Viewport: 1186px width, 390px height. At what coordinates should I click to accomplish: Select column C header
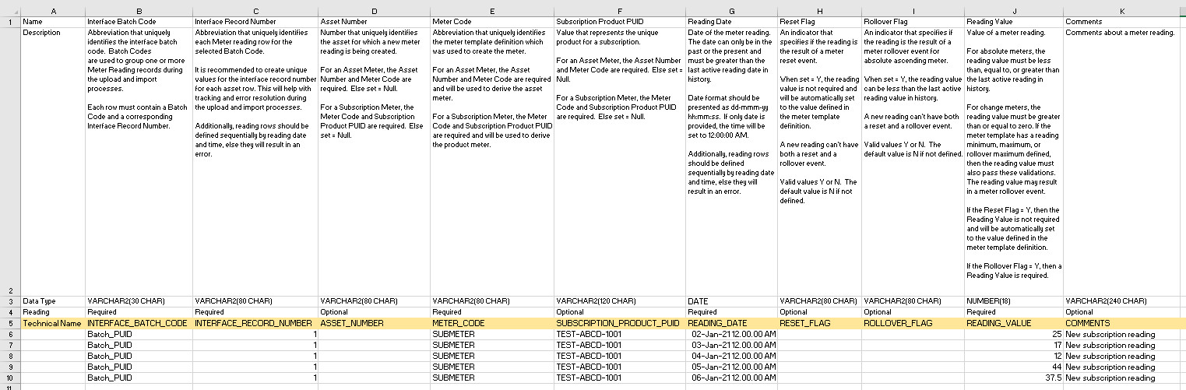(x=255, y=11)
